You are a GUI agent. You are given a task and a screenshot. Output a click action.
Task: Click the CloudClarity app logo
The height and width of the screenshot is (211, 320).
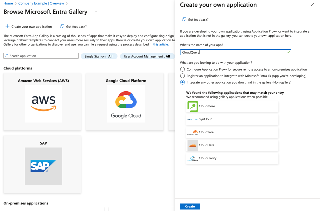click(192, 158)
